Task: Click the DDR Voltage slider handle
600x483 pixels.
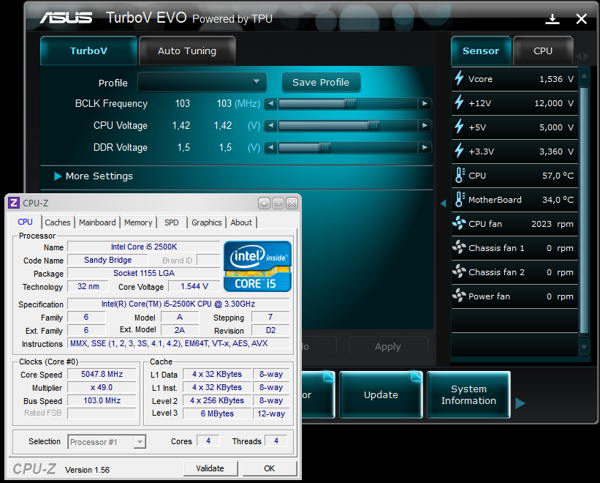Action: (325, 148)
